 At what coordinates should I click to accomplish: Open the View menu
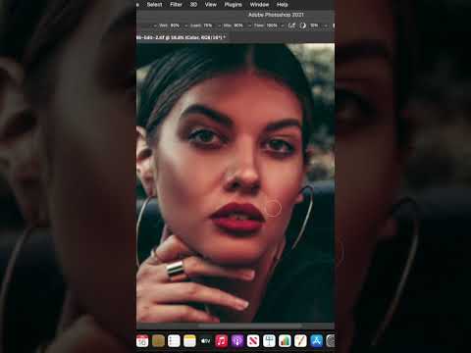pos(211,5)
